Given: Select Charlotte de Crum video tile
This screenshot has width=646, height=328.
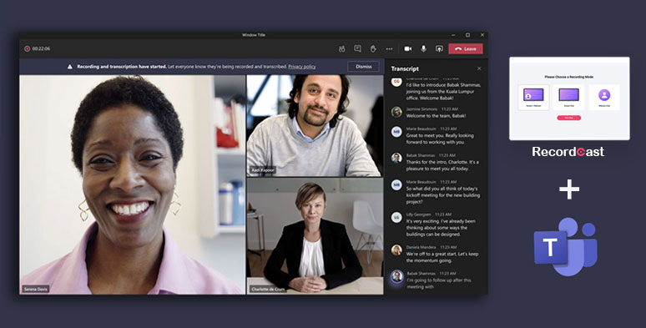Looking at the screenshot, I should pyautogui.click(x=315, y=236).
